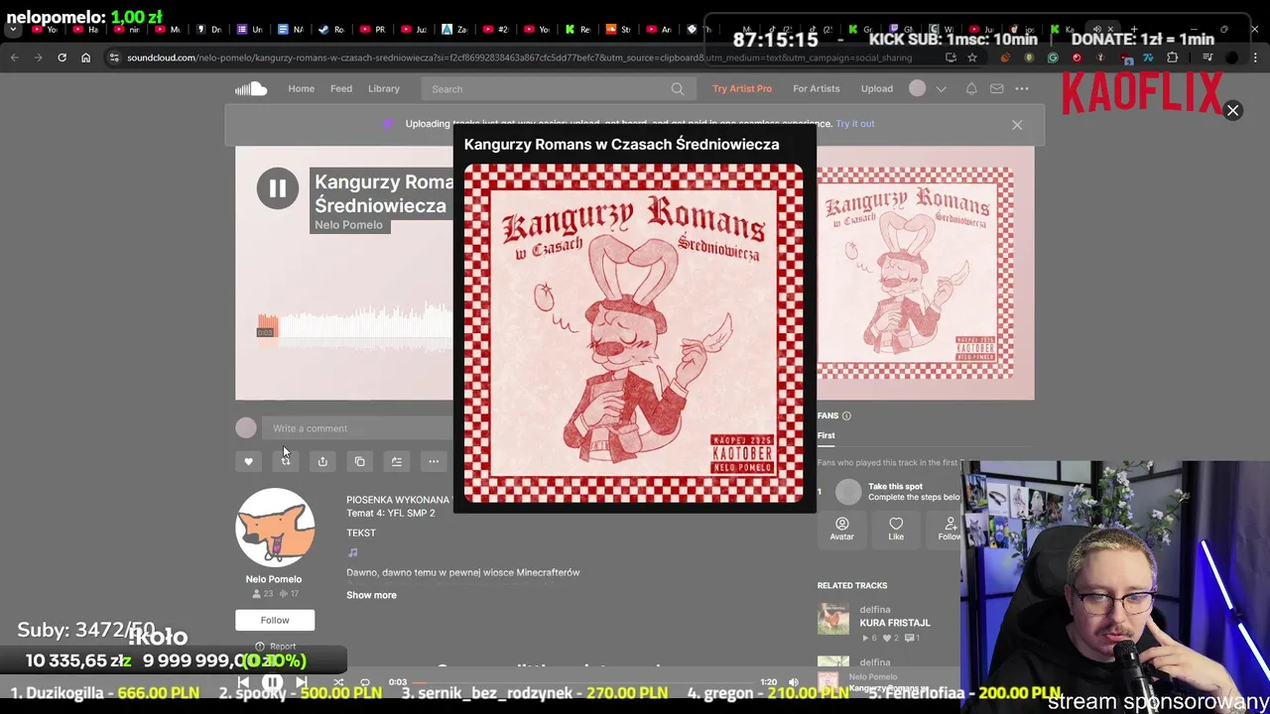Copy the track link
Screen dimensions: 1270x714
pos(359,461)
